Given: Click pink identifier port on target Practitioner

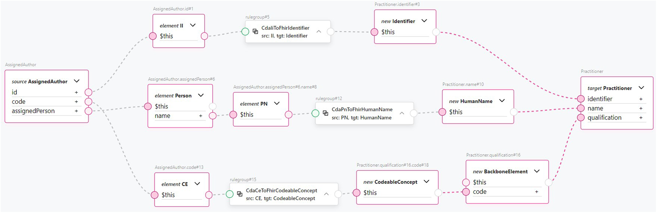Looking at the screenshot, I should point(581,99).
